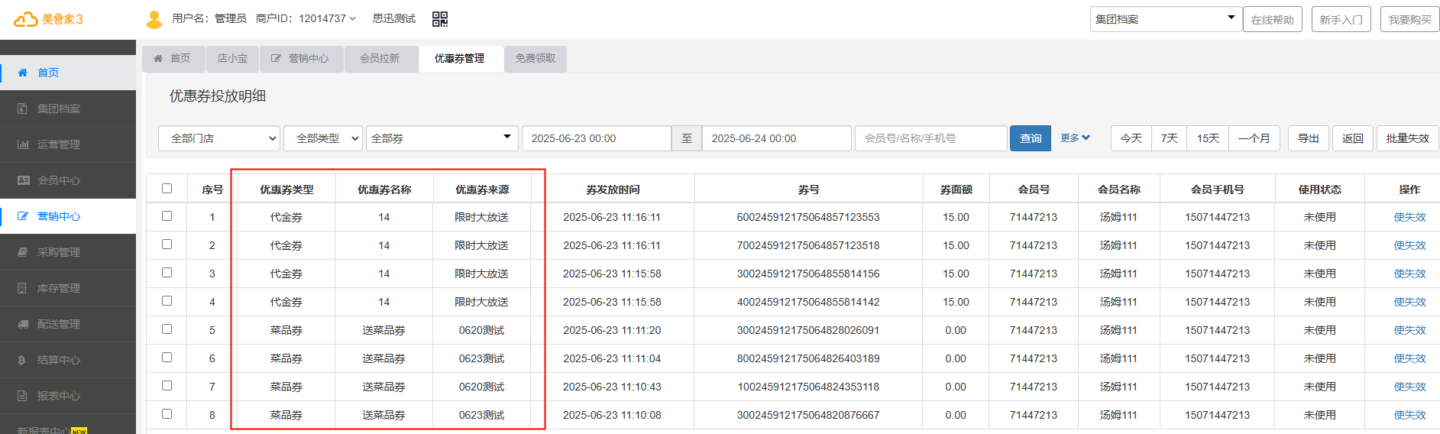Click coupon number 6002459121750648571​23553

(x=808, y=217)
